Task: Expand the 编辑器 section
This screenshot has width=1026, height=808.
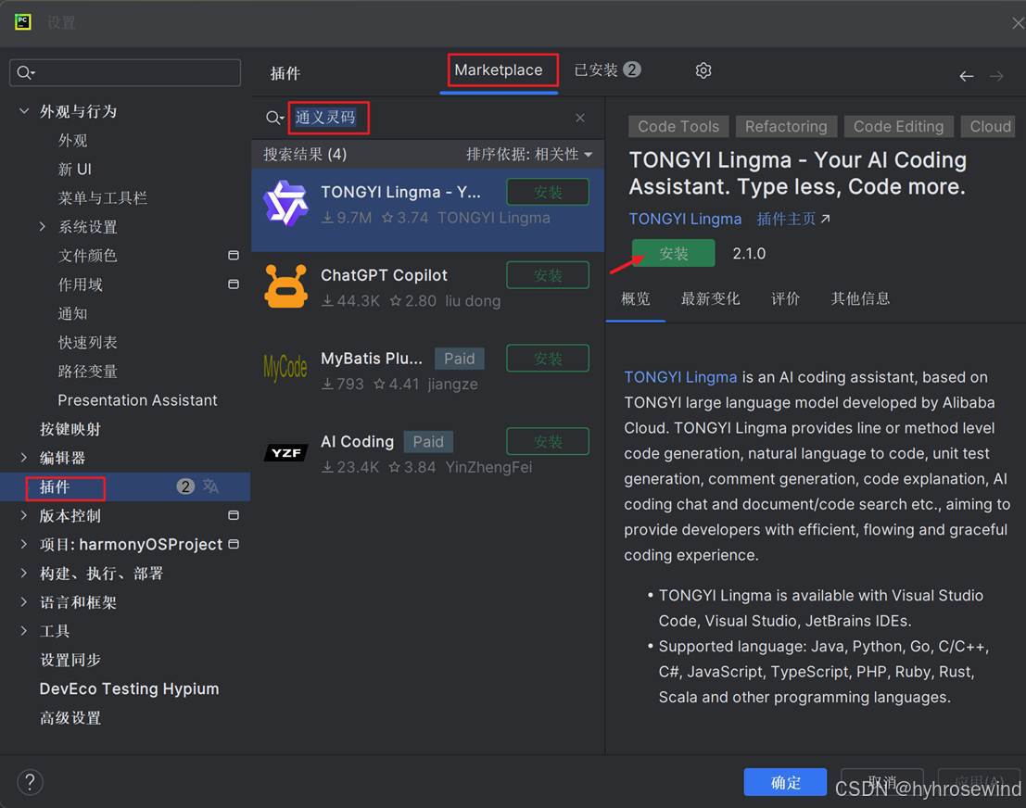Action: [x=23, y=458]
